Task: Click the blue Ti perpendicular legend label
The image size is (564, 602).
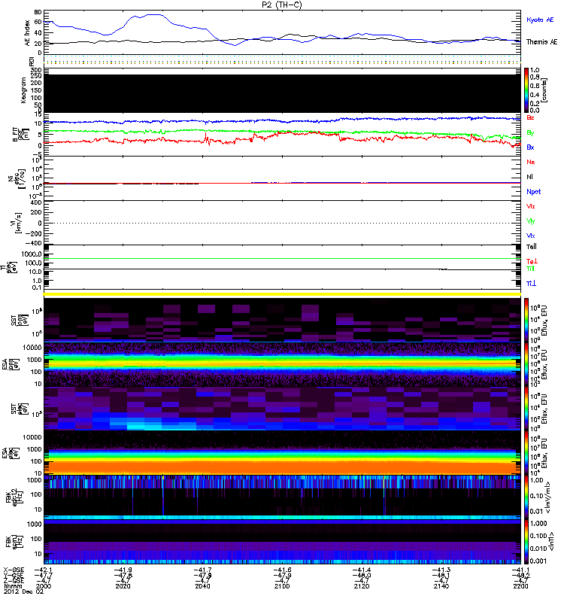Action: pos(531,284)
